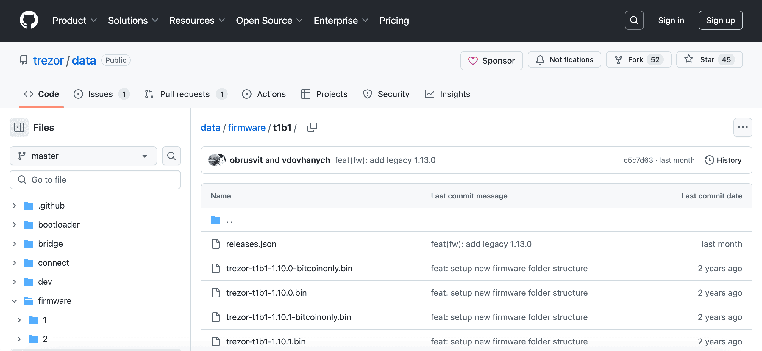The image size is (762, 351).
Task: Click the Fork icon
Action: [619, 60]
